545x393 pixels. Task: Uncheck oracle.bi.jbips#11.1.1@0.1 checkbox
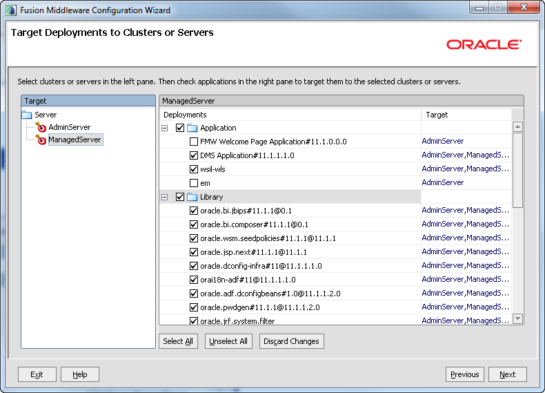(x=194, y=211)
